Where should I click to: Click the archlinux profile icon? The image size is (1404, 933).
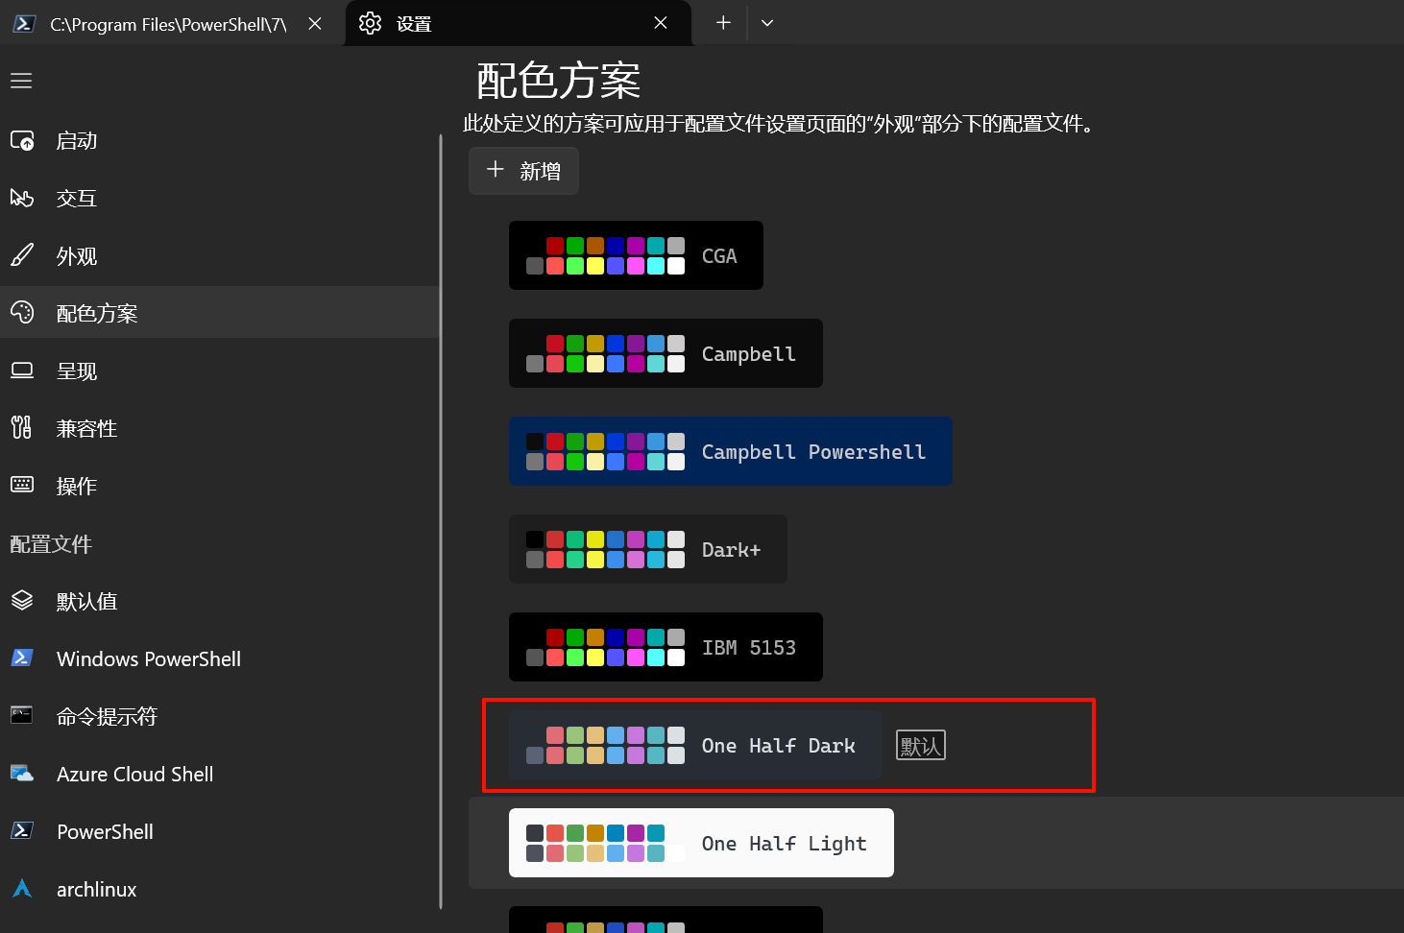pyautogui.click(x=22, y=889)
